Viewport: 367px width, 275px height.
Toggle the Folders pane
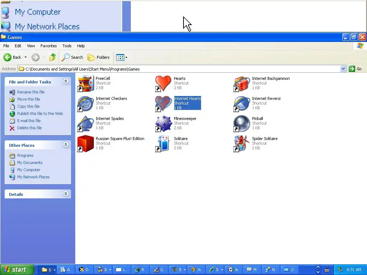coord(99,57)
